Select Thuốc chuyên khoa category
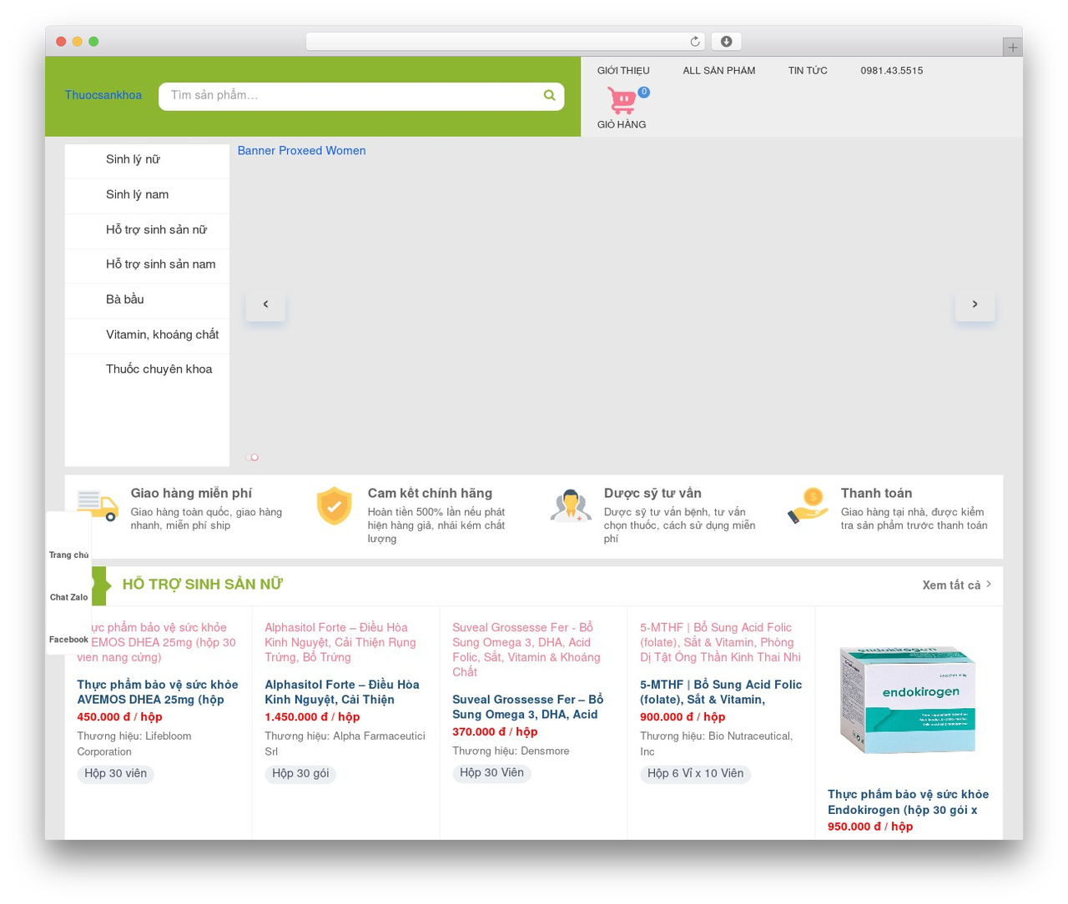The width and height of the screenshot is (1068, 904). click(x=147, y=369)
